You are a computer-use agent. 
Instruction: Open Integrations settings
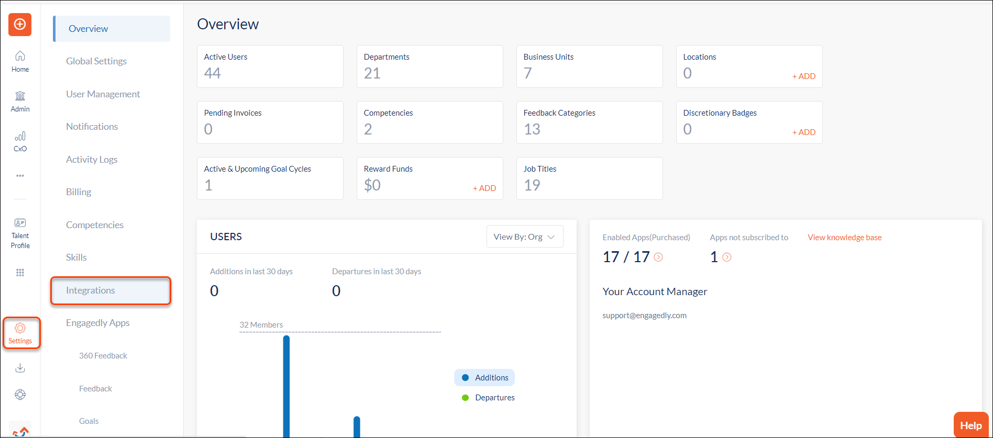[x=111, y=290]
